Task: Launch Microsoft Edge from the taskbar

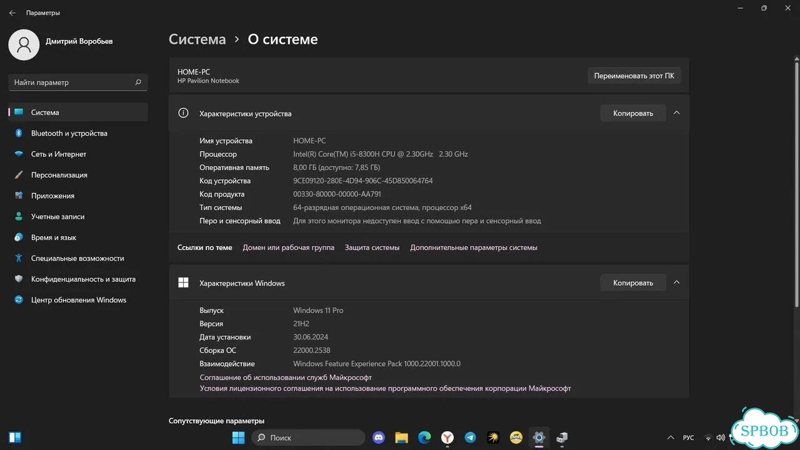Action: pos(424,437)
